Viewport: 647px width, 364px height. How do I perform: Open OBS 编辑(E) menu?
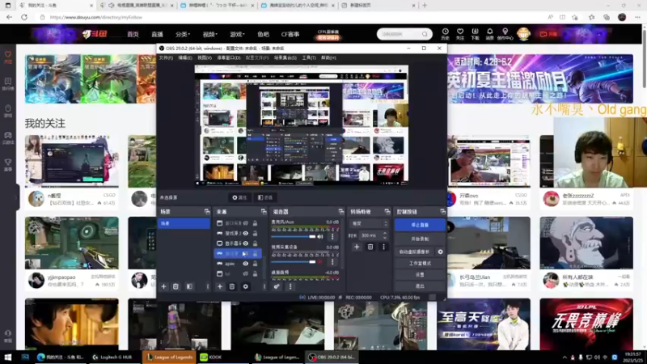click(x=185, y=57)
